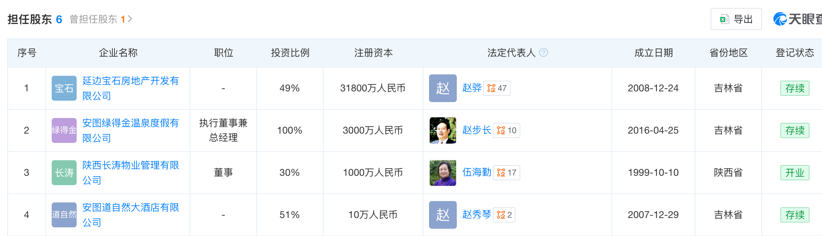Click the help icon beside 法定代表人
This screenshot has width=822, height=236.
click(543, 53)
